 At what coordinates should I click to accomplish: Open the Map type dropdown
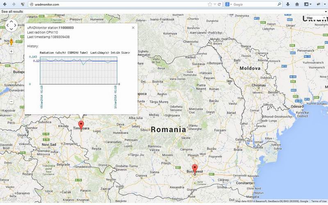click(316, 18)
